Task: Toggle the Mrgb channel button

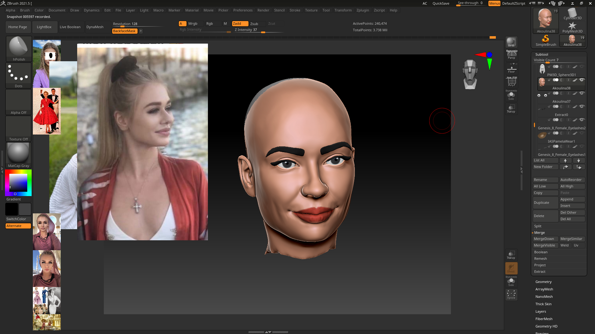Action: [x=196, y=24]
